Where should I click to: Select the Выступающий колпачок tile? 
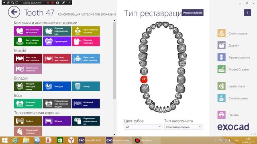28,41
